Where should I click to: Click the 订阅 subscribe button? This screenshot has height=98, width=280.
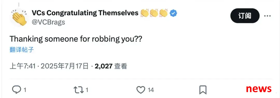pos(245,16)
